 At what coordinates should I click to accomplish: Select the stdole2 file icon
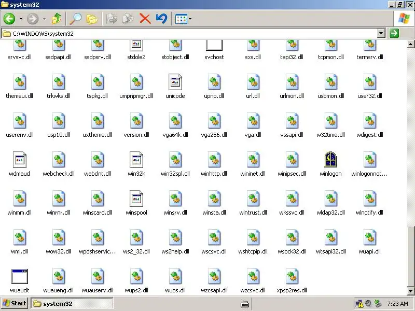[x=136, y=45]
